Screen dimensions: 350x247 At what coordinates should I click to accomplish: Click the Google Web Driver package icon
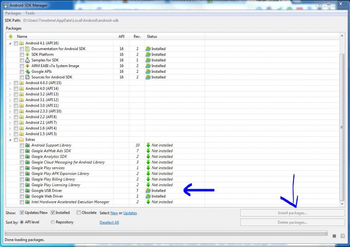pos(27,196)
